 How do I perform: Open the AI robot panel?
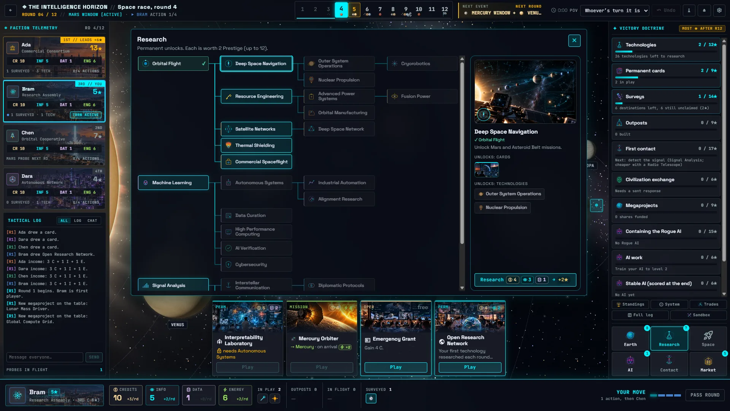[630, 364]
